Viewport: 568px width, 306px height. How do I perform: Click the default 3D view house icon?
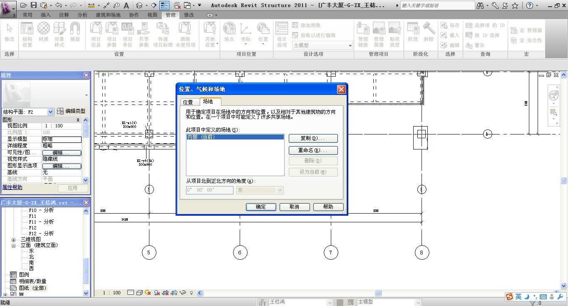point(139,5)
